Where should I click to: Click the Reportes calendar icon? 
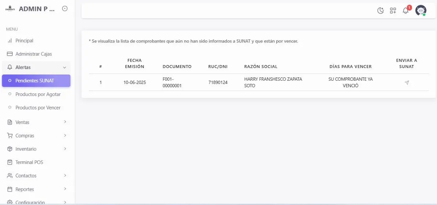point(10,189)
